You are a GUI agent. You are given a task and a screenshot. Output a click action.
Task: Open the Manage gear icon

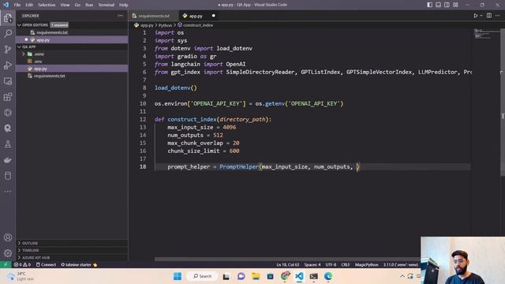[x=8, y=253]
